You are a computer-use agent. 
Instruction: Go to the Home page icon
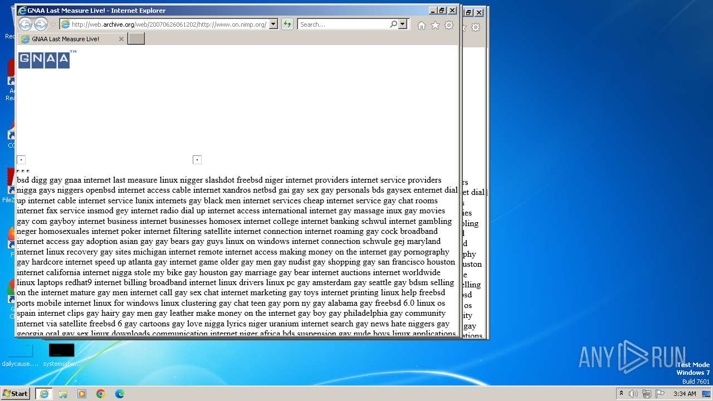click(x=422, y=25)
